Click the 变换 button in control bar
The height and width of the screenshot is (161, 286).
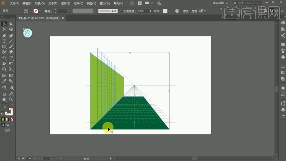tap(194, 11)
